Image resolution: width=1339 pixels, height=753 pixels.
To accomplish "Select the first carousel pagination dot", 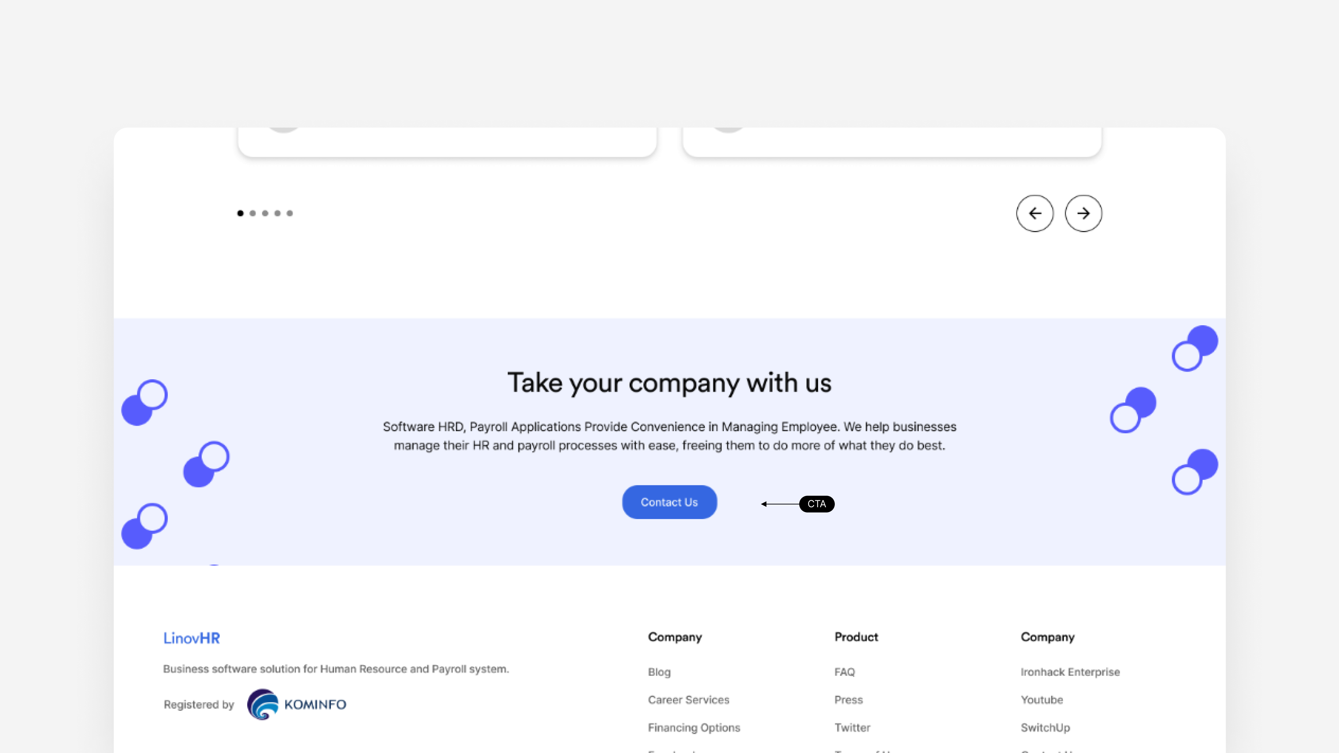I will tap(240, 213).
